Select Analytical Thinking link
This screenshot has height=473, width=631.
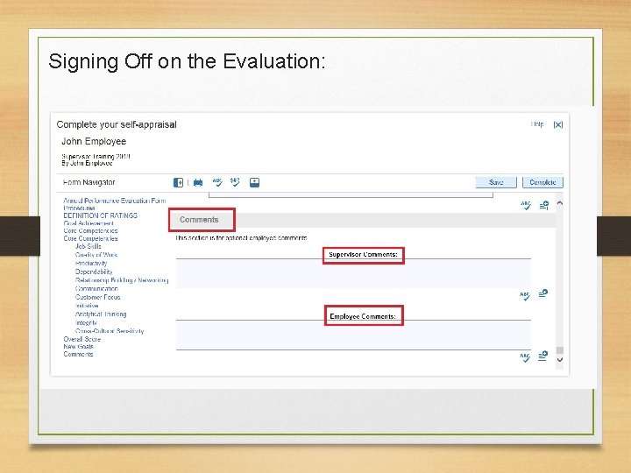[101, 314]
